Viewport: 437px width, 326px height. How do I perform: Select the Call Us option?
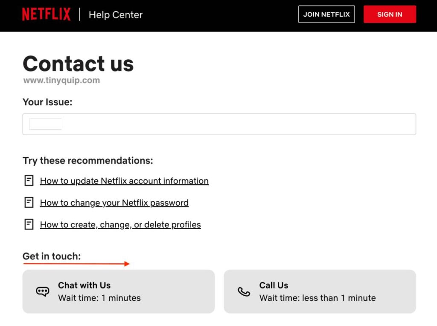click(x=319, y=291)
